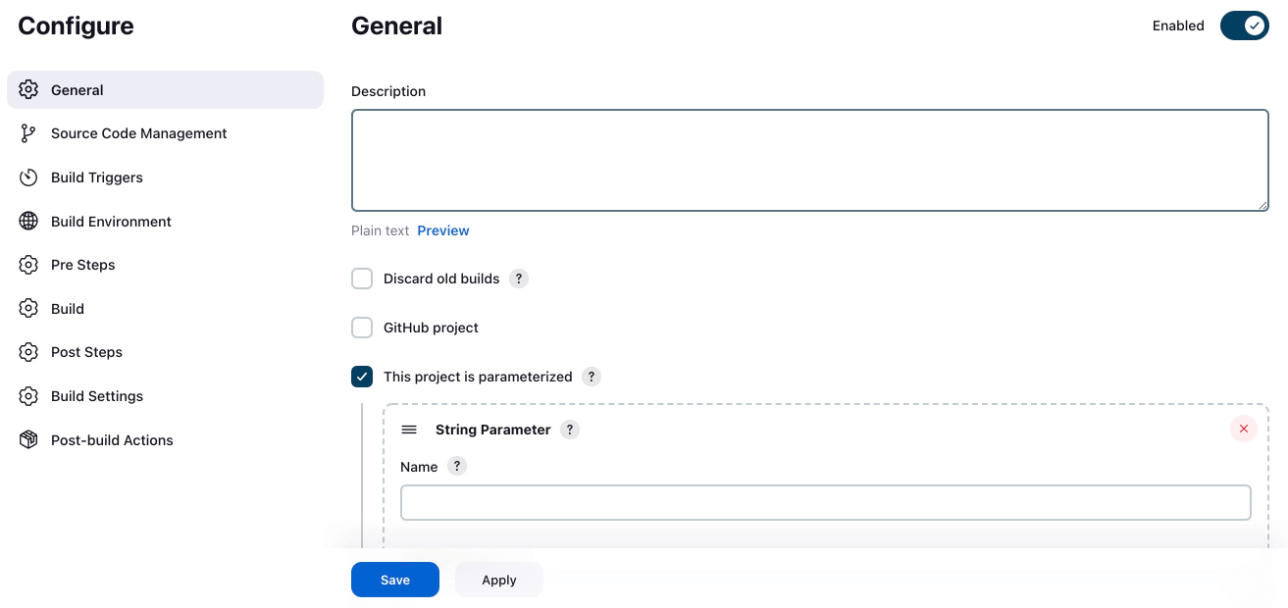Viewport: 1288px width, 608px height.
Task: Navigate to Post Steps section
Action: click(x=165, y=352)
